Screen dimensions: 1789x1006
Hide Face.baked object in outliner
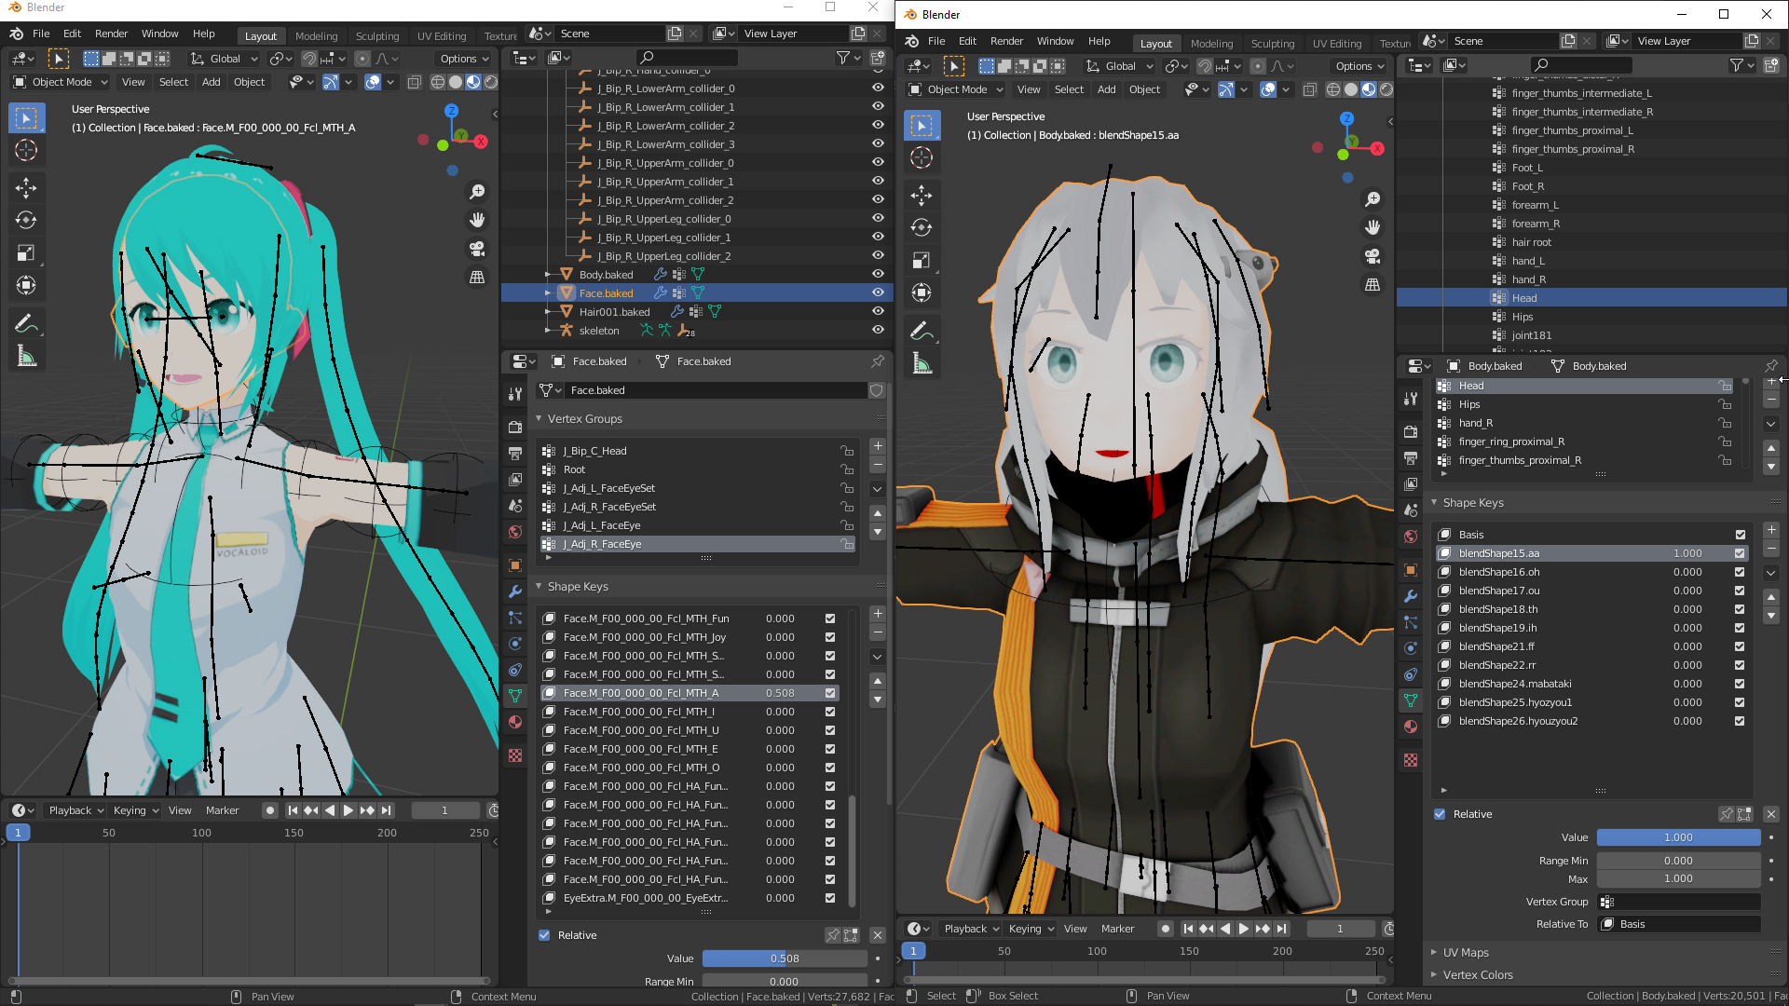[x=878, y=292]
